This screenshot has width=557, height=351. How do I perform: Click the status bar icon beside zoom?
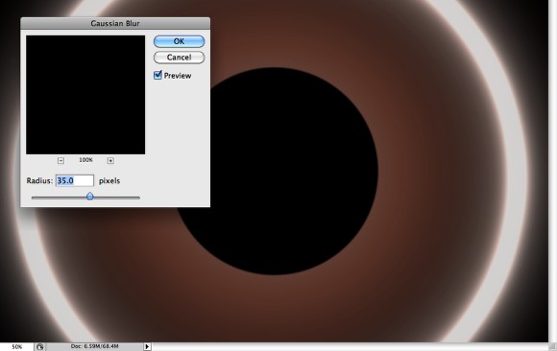(x=39, y=347)
